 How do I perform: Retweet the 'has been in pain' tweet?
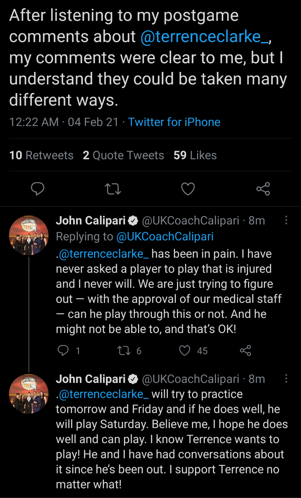coord(124,351)
